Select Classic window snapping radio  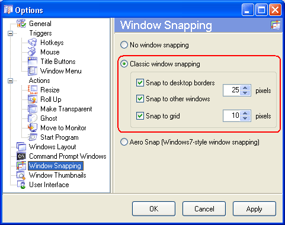124,64
